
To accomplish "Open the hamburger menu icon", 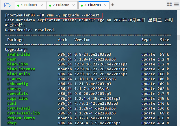I will coord(177,5).
